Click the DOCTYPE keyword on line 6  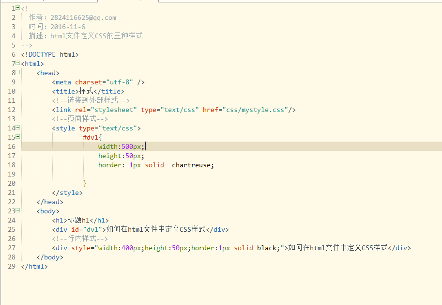point(42,54)
